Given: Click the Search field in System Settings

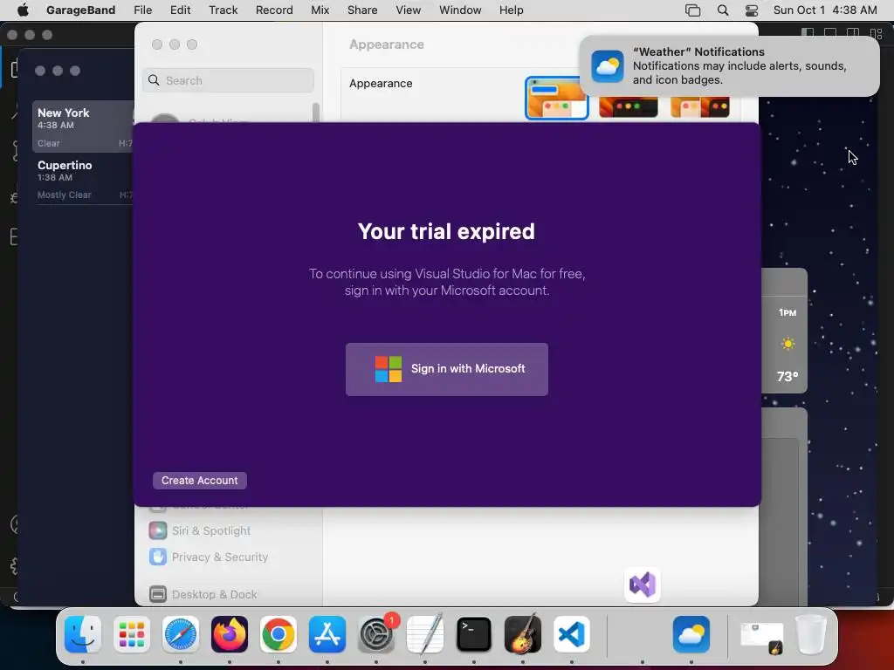Looking at the screenshot, I should [x=228, y=80].
